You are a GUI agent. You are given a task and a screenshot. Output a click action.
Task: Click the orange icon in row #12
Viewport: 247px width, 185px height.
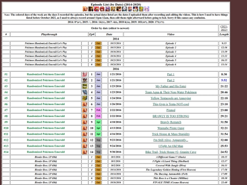point(85,140)
